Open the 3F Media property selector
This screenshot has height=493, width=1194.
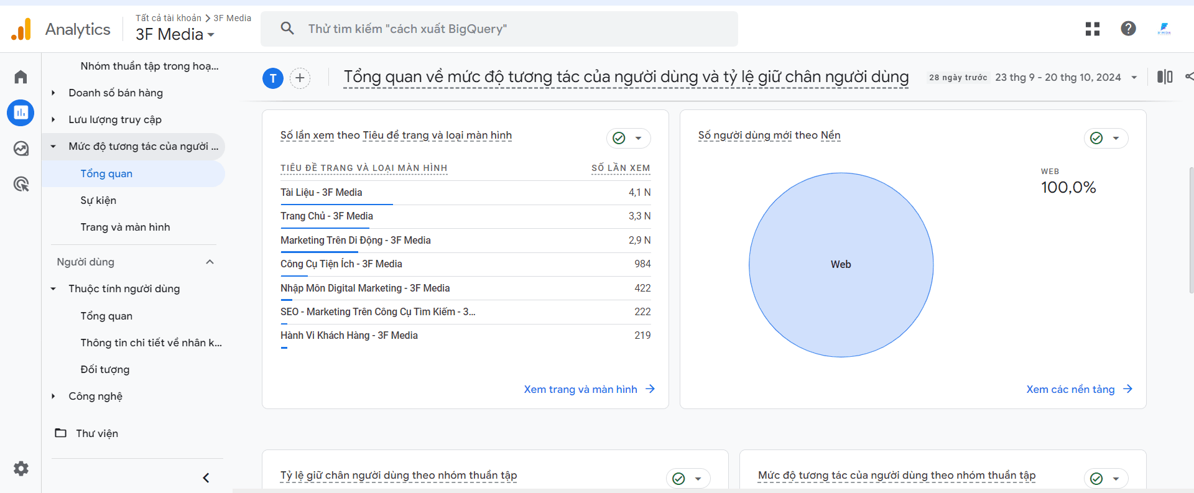click(x=175, y=34)
